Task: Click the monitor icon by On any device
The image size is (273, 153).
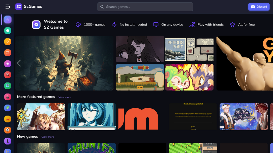Action: (156, 25)
